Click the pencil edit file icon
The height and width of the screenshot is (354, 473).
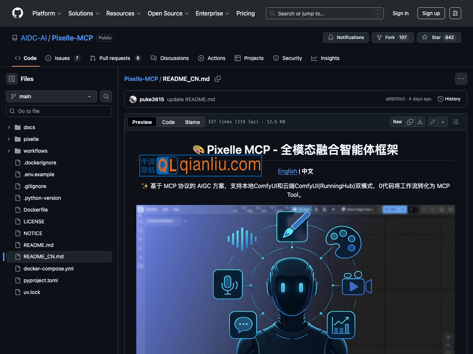click(x=433, y=122)
